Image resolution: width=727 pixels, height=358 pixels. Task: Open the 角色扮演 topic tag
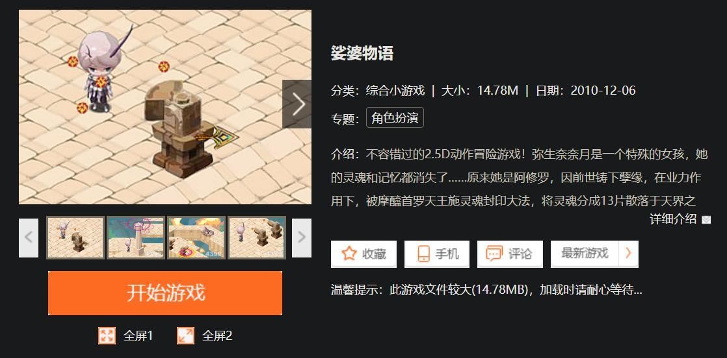tap(395, 117)
